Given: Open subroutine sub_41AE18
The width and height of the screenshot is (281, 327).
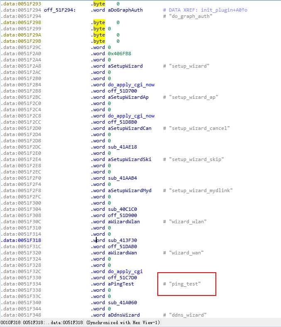Looking at the screenshot, I should pyautogui.click(x=120, y=147).
